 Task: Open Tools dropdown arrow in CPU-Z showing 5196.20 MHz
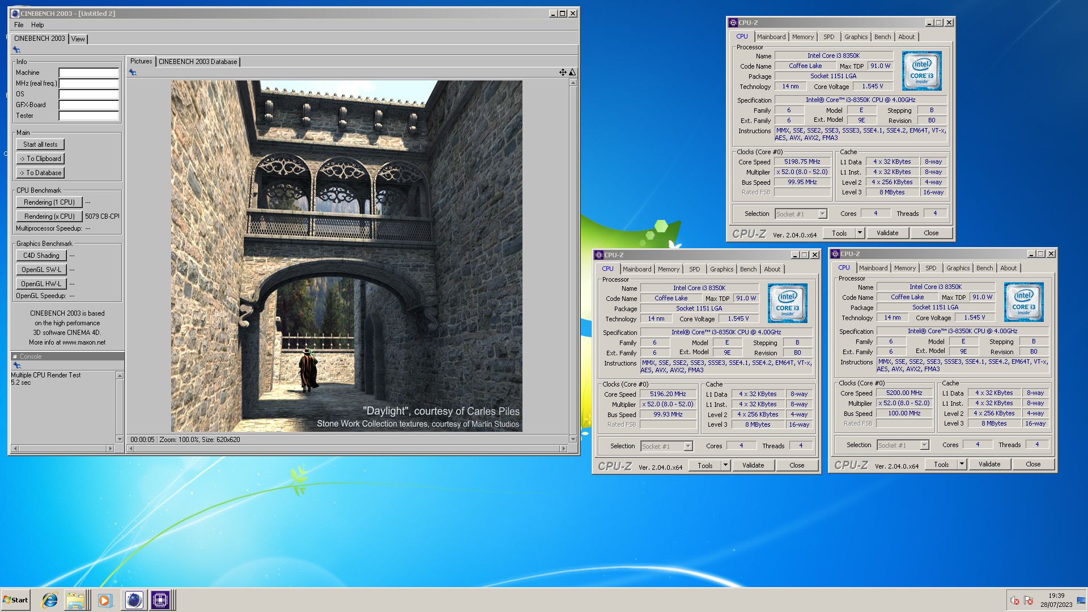725,465
